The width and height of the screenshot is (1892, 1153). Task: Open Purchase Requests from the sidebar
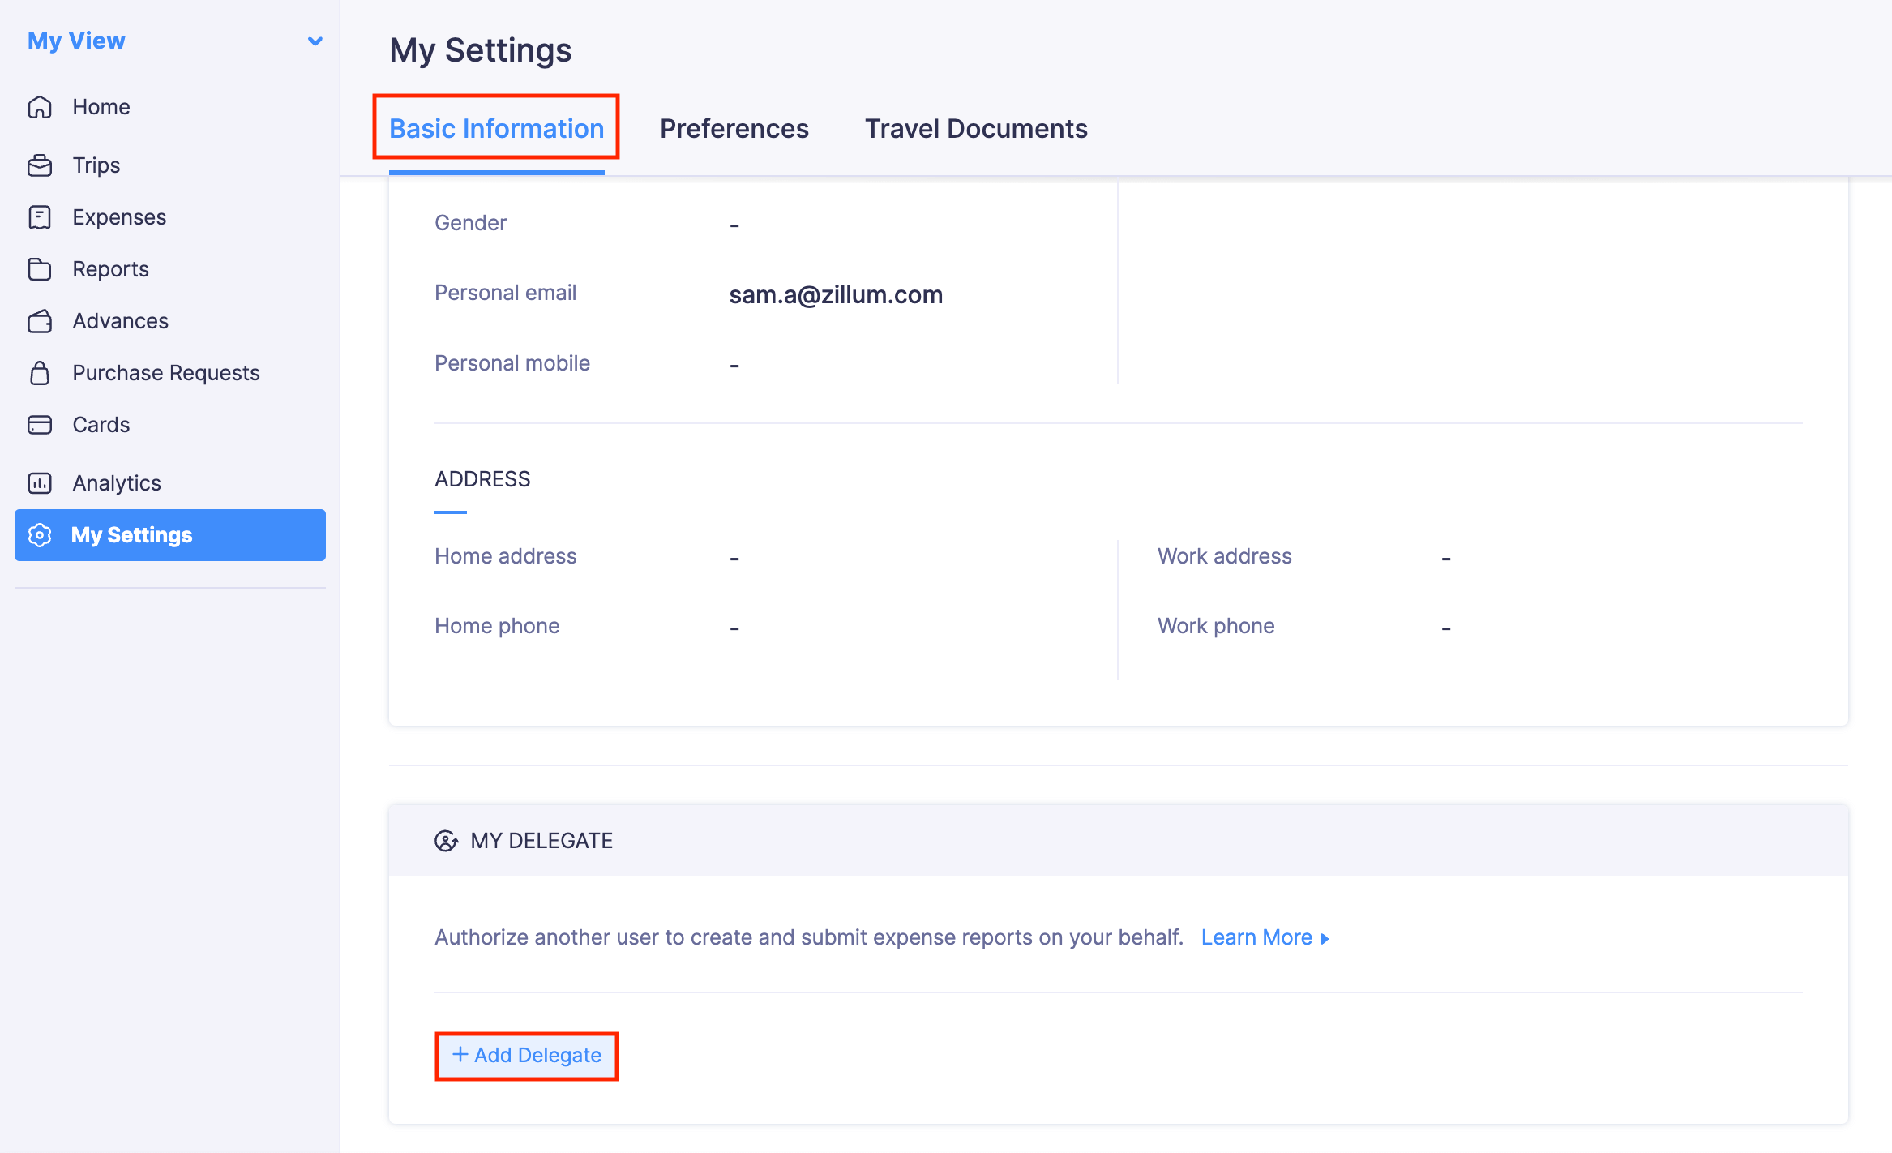coord(170,373)
